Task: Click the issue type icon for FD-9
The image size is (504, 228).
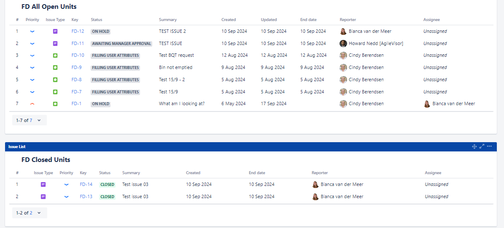Action: (x=55, y=68)
